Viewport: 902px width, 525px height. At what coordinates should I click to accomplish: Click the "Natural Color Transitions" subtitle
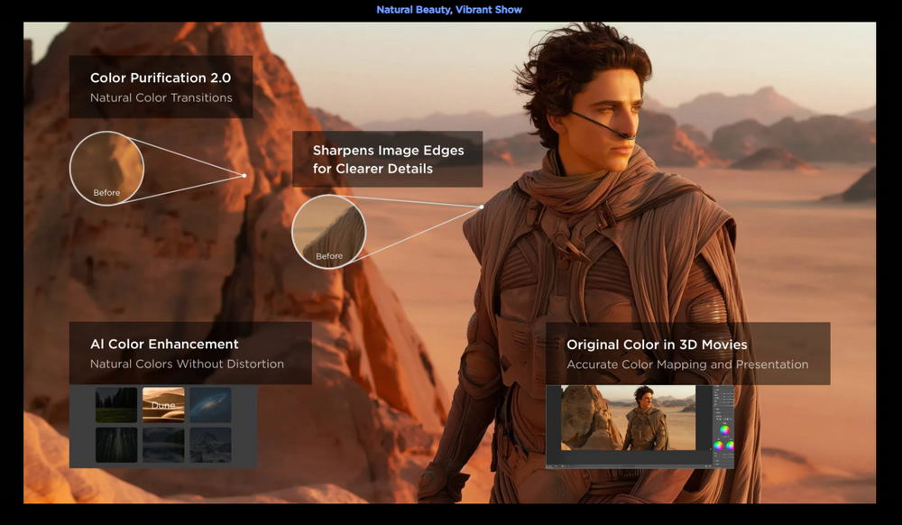(161, 97)
